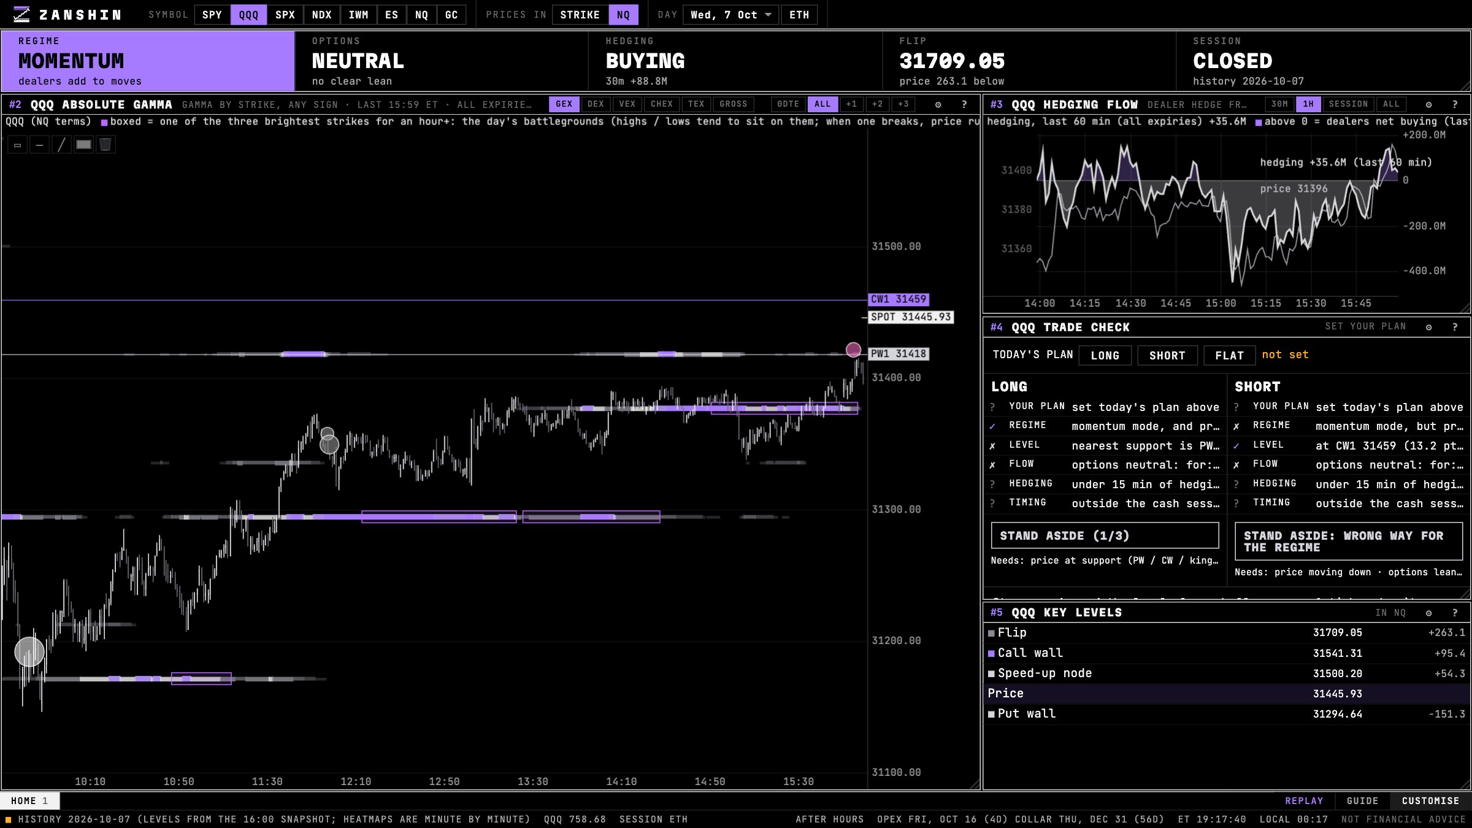Screen dimensions: 1472x828
Task: Open help question mark in Key Levels panel
Action: [x=1455, y=613]
